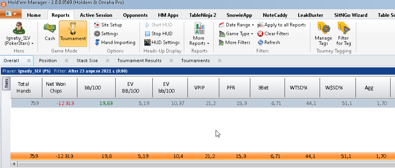The height and width of the screenshot is (168, 395).
Task: Go to HM Apps tab
Action: coord(168,15)
